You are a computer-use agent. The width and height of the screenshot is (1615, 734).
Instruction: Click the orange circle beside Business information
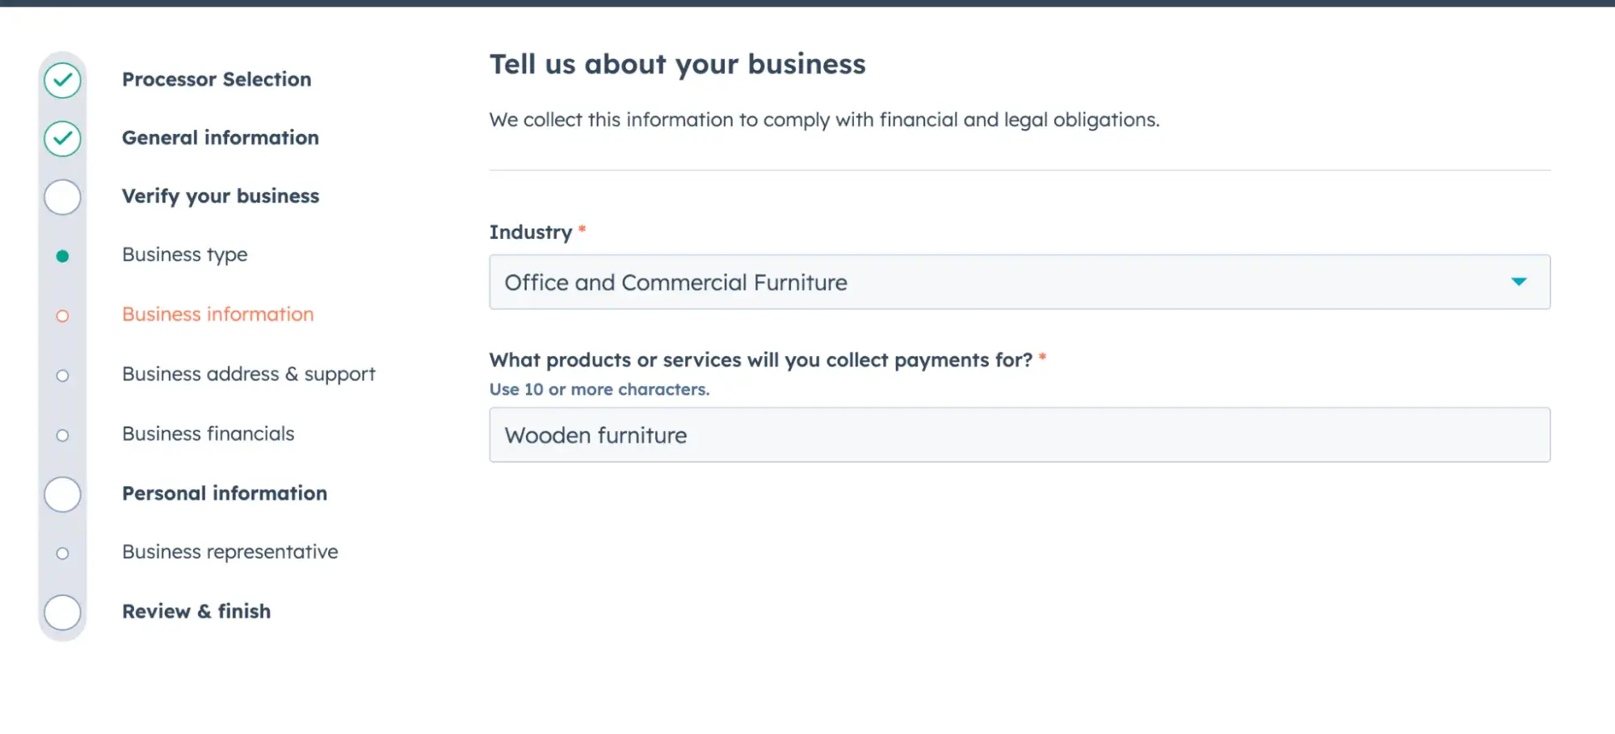click(x=62, y=316)
